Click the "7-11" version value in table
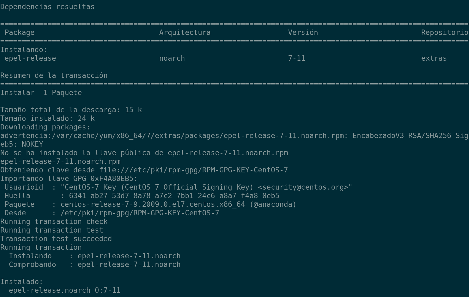 tap(296, 58)
